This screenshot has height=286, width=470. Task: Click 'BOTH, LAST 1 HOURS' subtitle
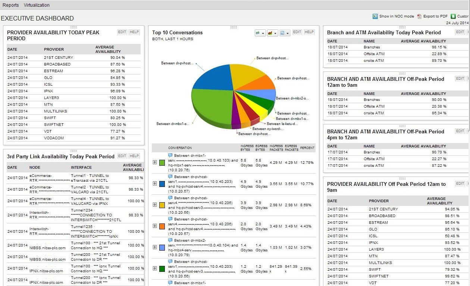pyautogui.click(x=173, y=39)
